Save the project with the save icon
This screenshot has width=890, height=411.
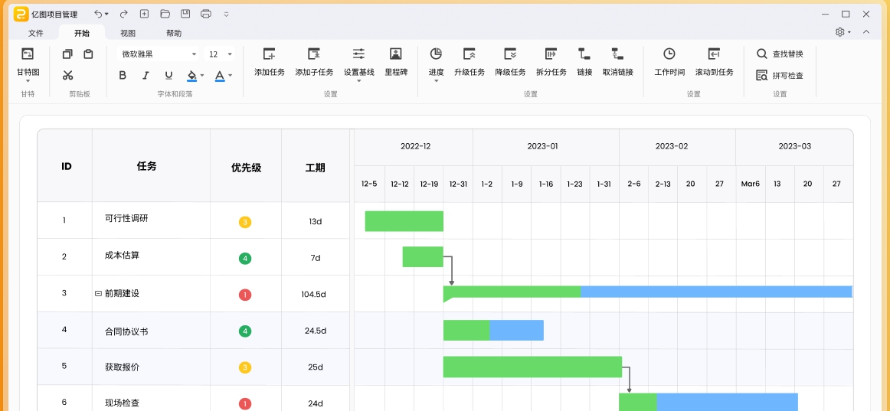tap(185, 14)
